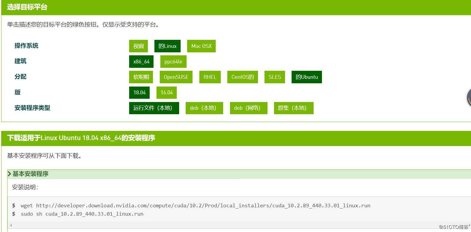Image resolution: width=471 pixels, height=232 pixels.
Task: Select the 的Ubuntu distribution
Action: [x=307, y=77]
